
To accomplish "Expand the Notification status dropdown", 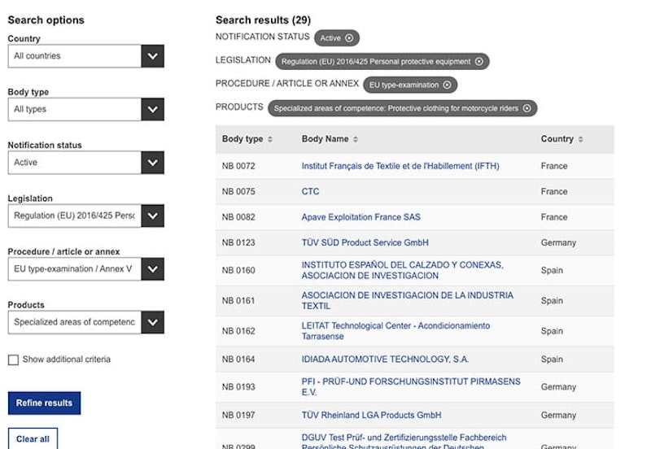I will (152, 163).
